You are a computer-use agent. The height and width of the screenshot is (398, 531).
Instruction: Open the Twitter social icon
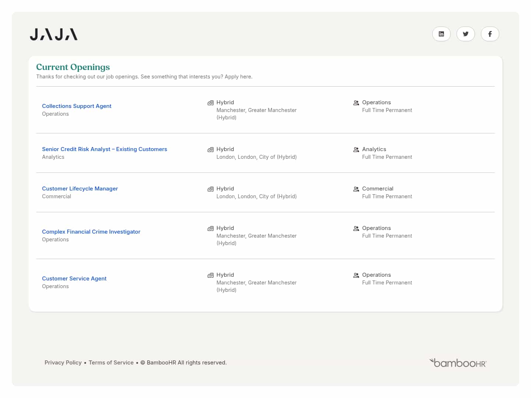pyautogui.click(x=466, y=34)
